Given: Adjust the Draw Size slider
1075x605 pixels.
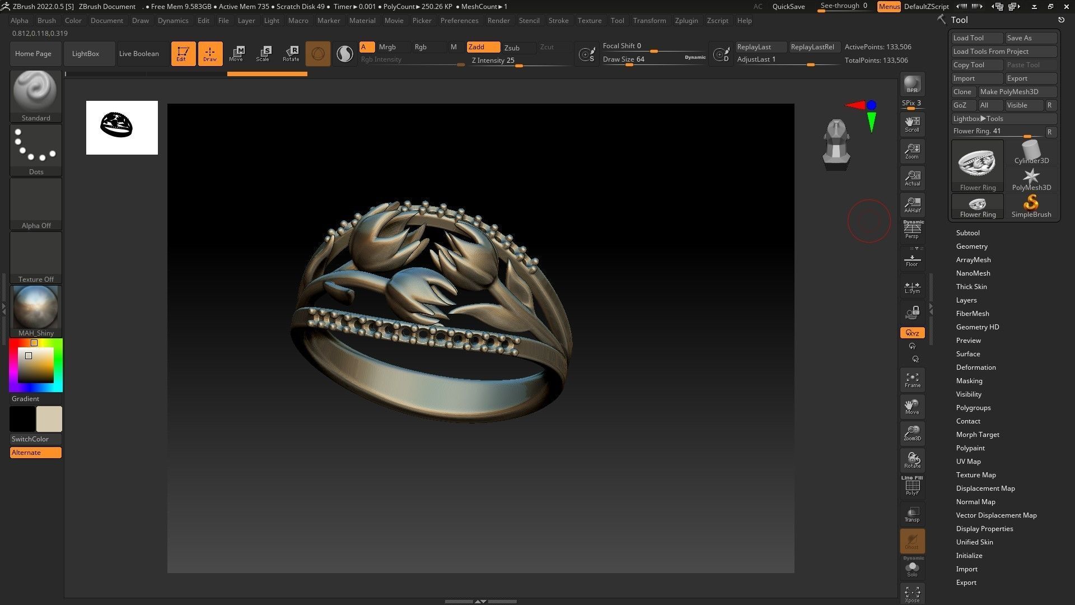Looking at the screenshot, I should tap(654, 59).
